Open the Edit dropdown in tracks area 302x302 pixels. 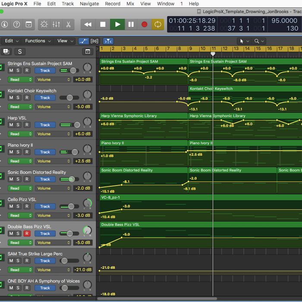pos(11,41)
